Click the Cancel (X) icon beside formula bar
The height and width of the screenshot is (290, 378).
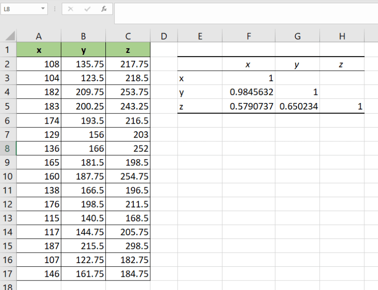(71, 9)
